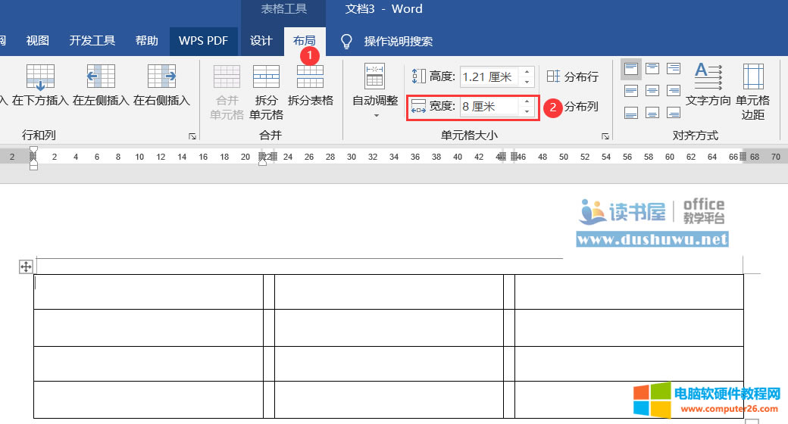Open Rows and Columns dialog launcher
This screenshot has height=424, width=788.
click(192, 136)
